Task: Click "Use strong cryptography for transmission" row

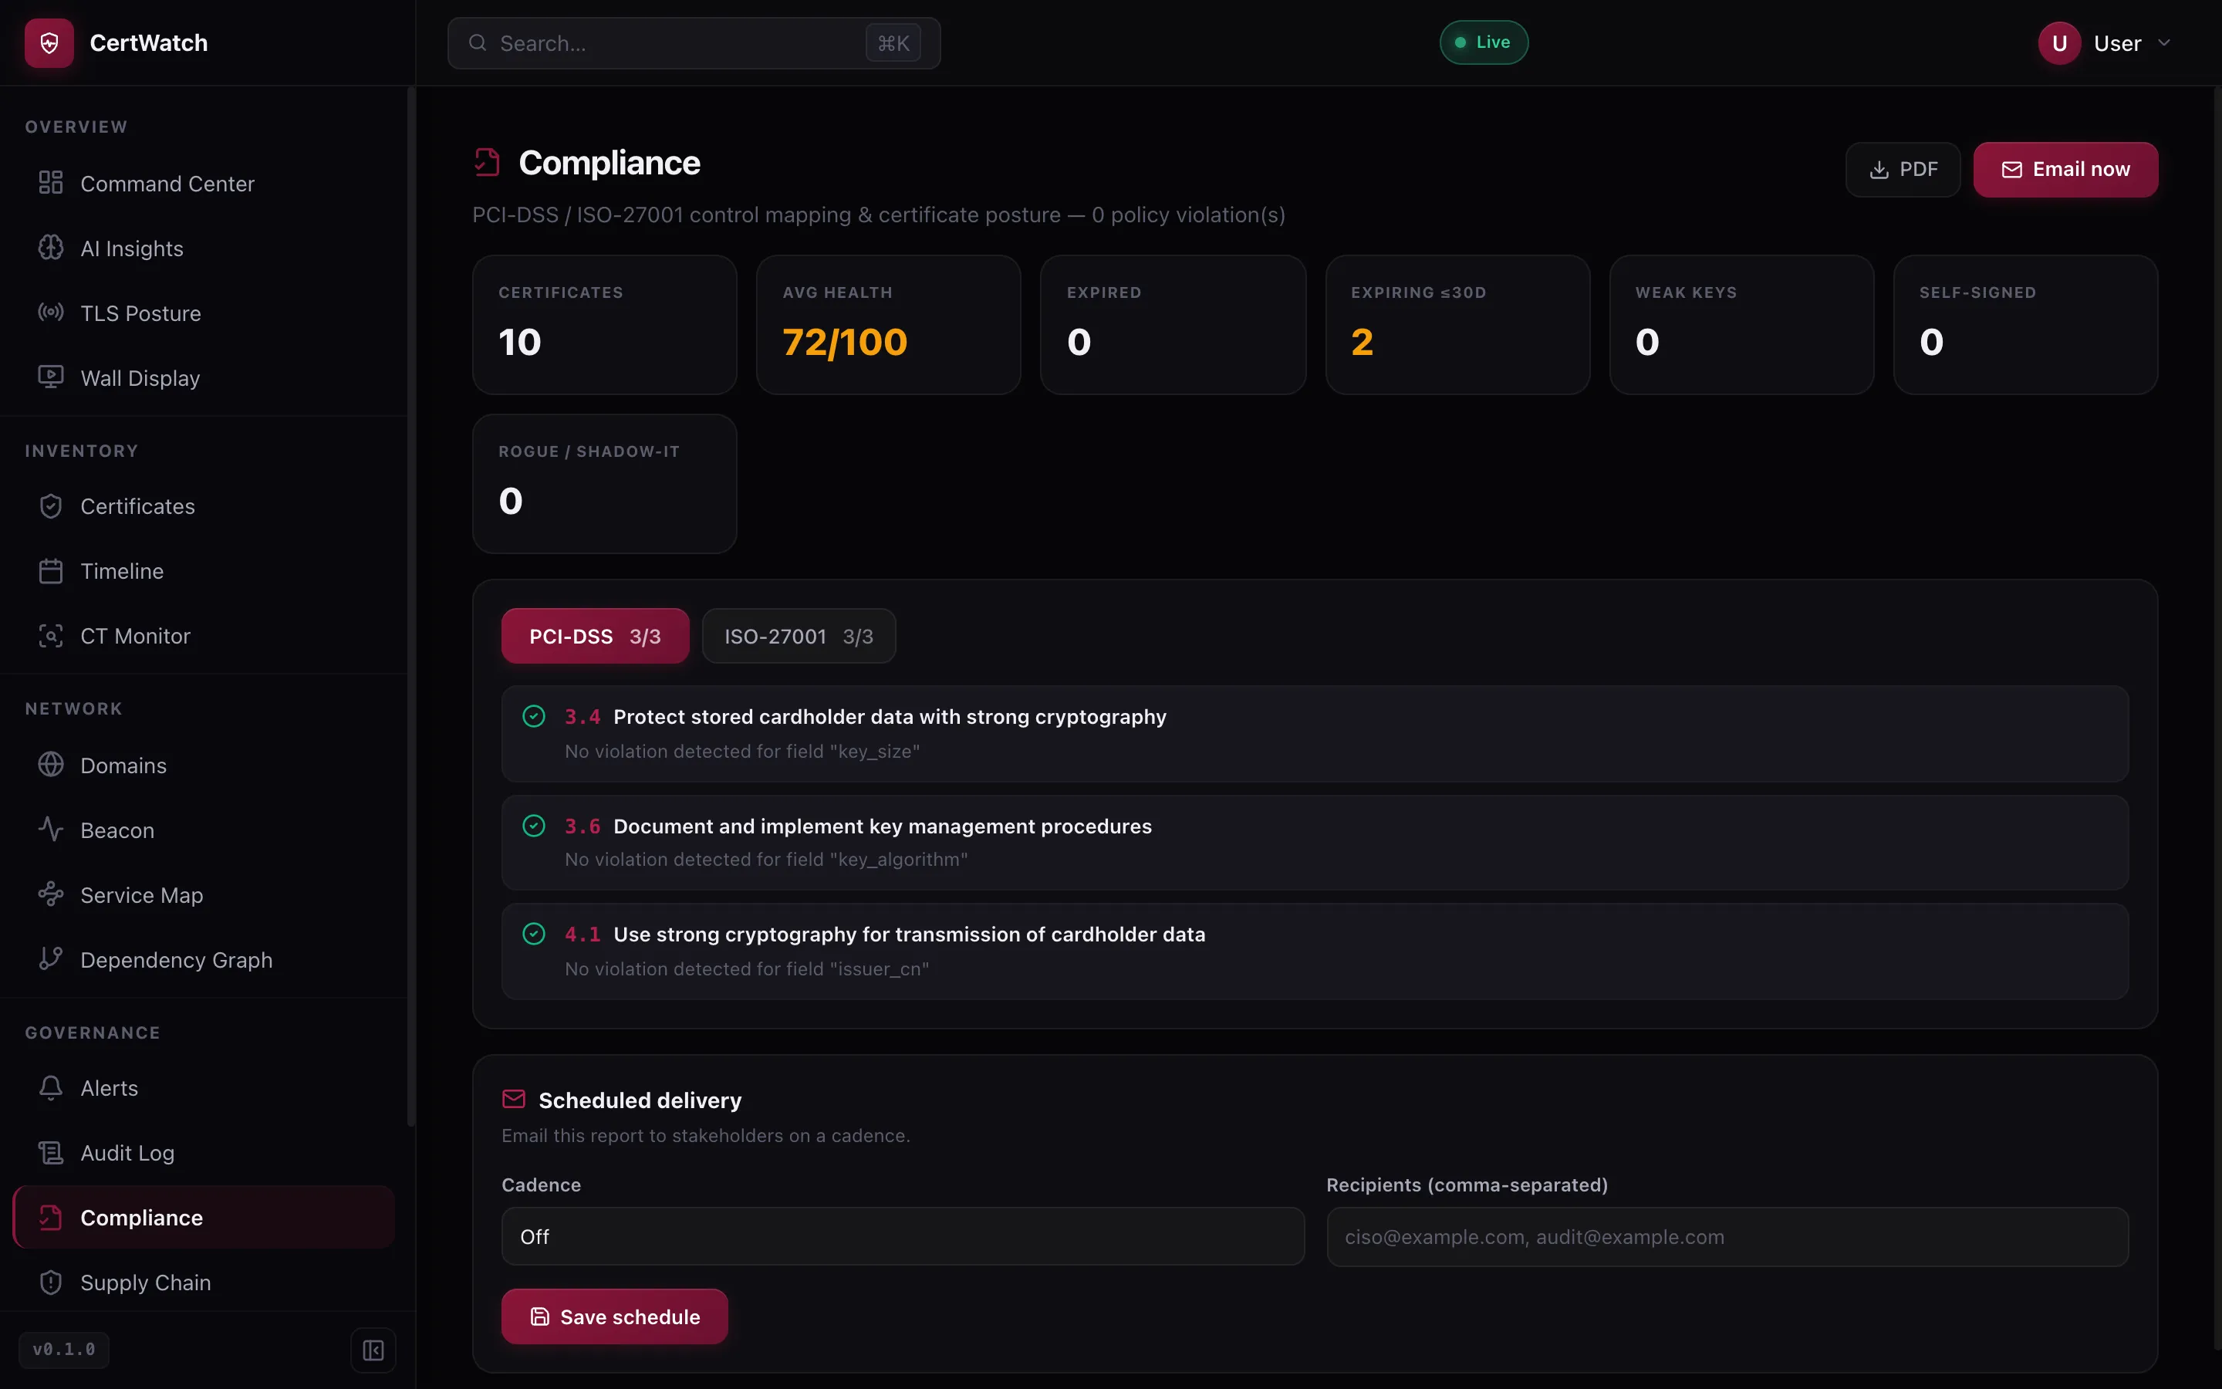Action: click(1315, 951)
